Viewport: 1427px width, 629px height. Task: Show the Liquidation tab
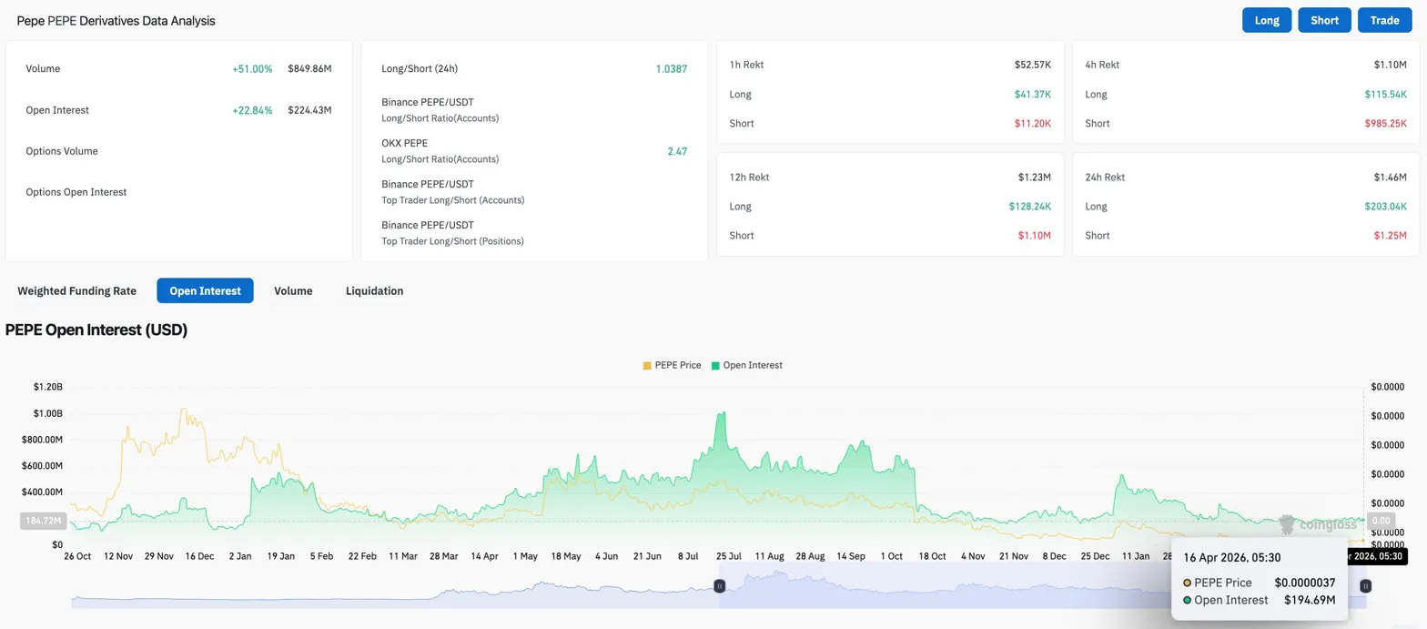point(374,291)
